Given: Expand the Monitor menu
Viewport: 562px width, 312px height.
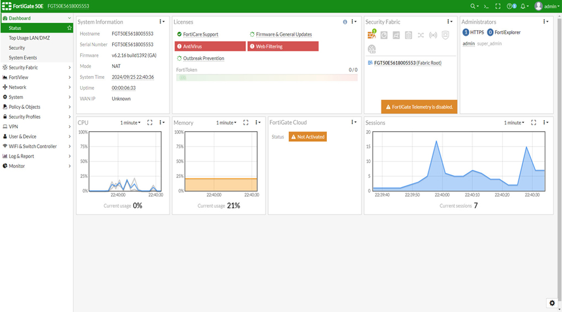Looking at the screenshot, I should pyautogui.click(x=36, y=166).
